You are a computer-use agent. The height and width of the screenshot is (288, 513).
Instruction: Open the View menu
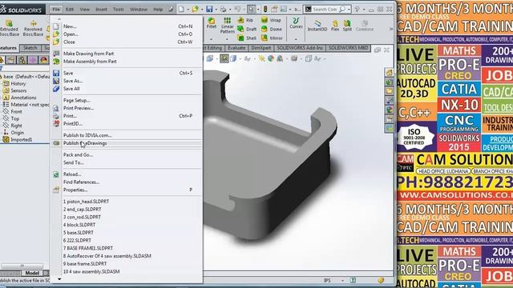(x=85, y=10)
